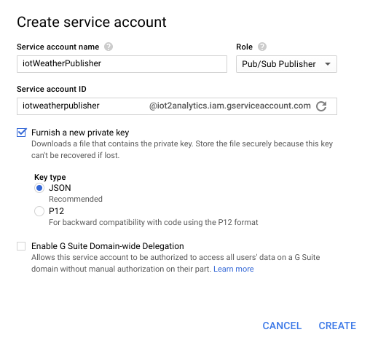Uncheck Furnish a new private key
The image size is (370, 343).
click(21, 133)
